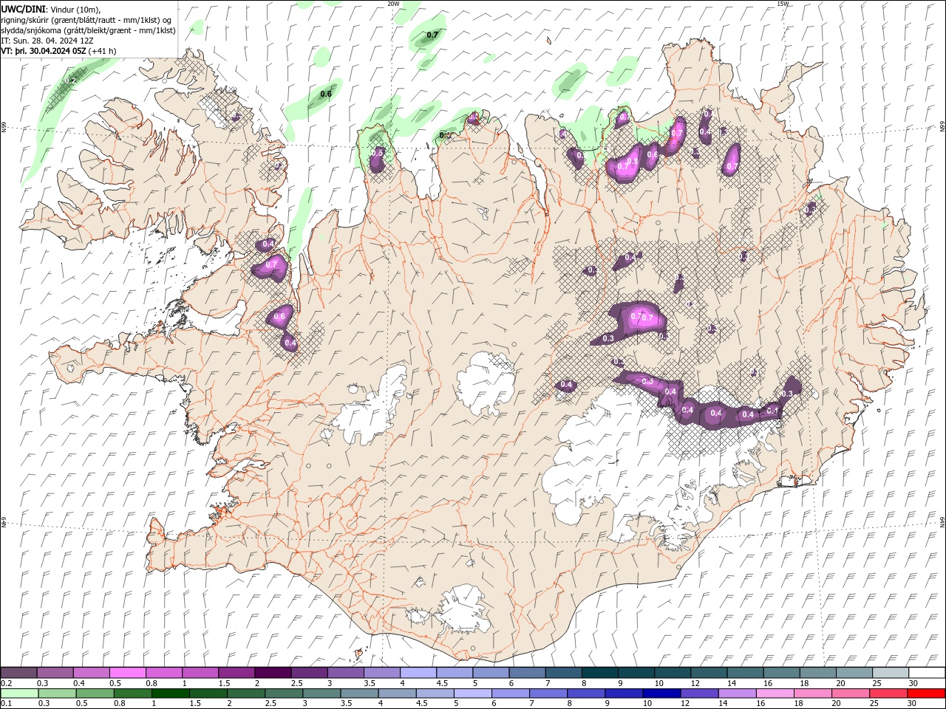Pick the white snow legend swatch above 30
The height and width of the screenshot is (709, 946).
tap(926, 673)
